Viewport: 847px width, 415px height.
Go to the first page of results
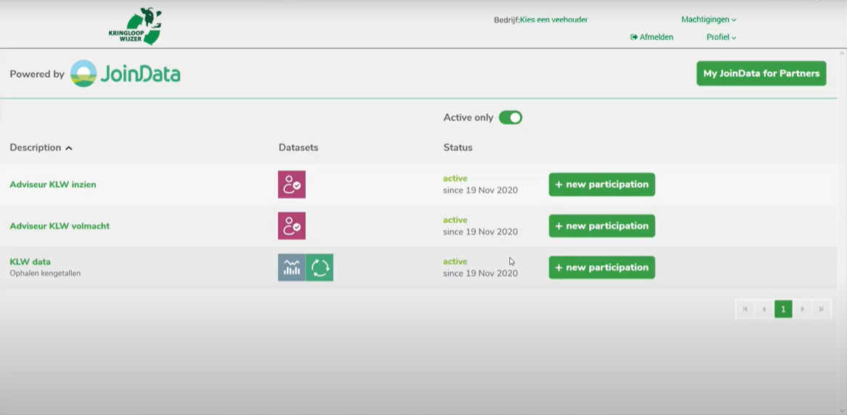(x=745, y=309)
